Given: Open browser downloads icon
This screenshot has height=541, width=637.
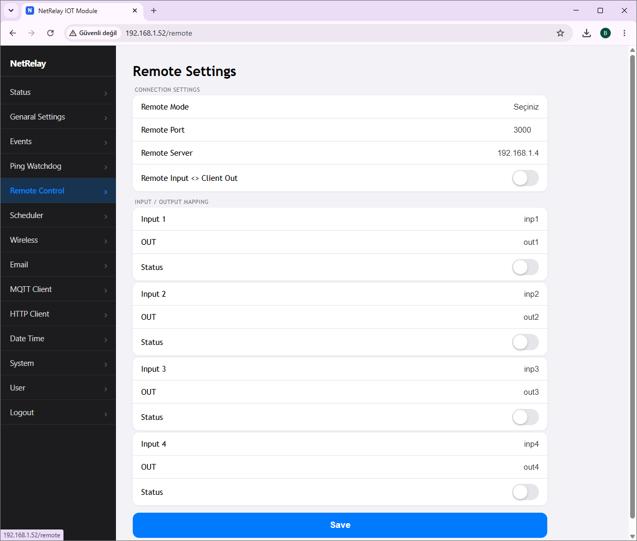Looking at the screenshot, I should (587, 33).
